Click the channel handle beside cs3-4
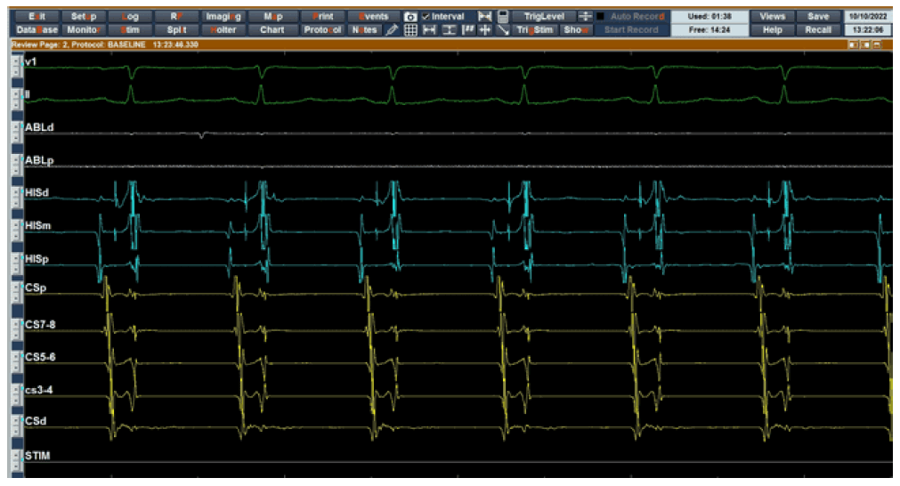This screenshot has height=486, width=900. (x=16, y=394)
